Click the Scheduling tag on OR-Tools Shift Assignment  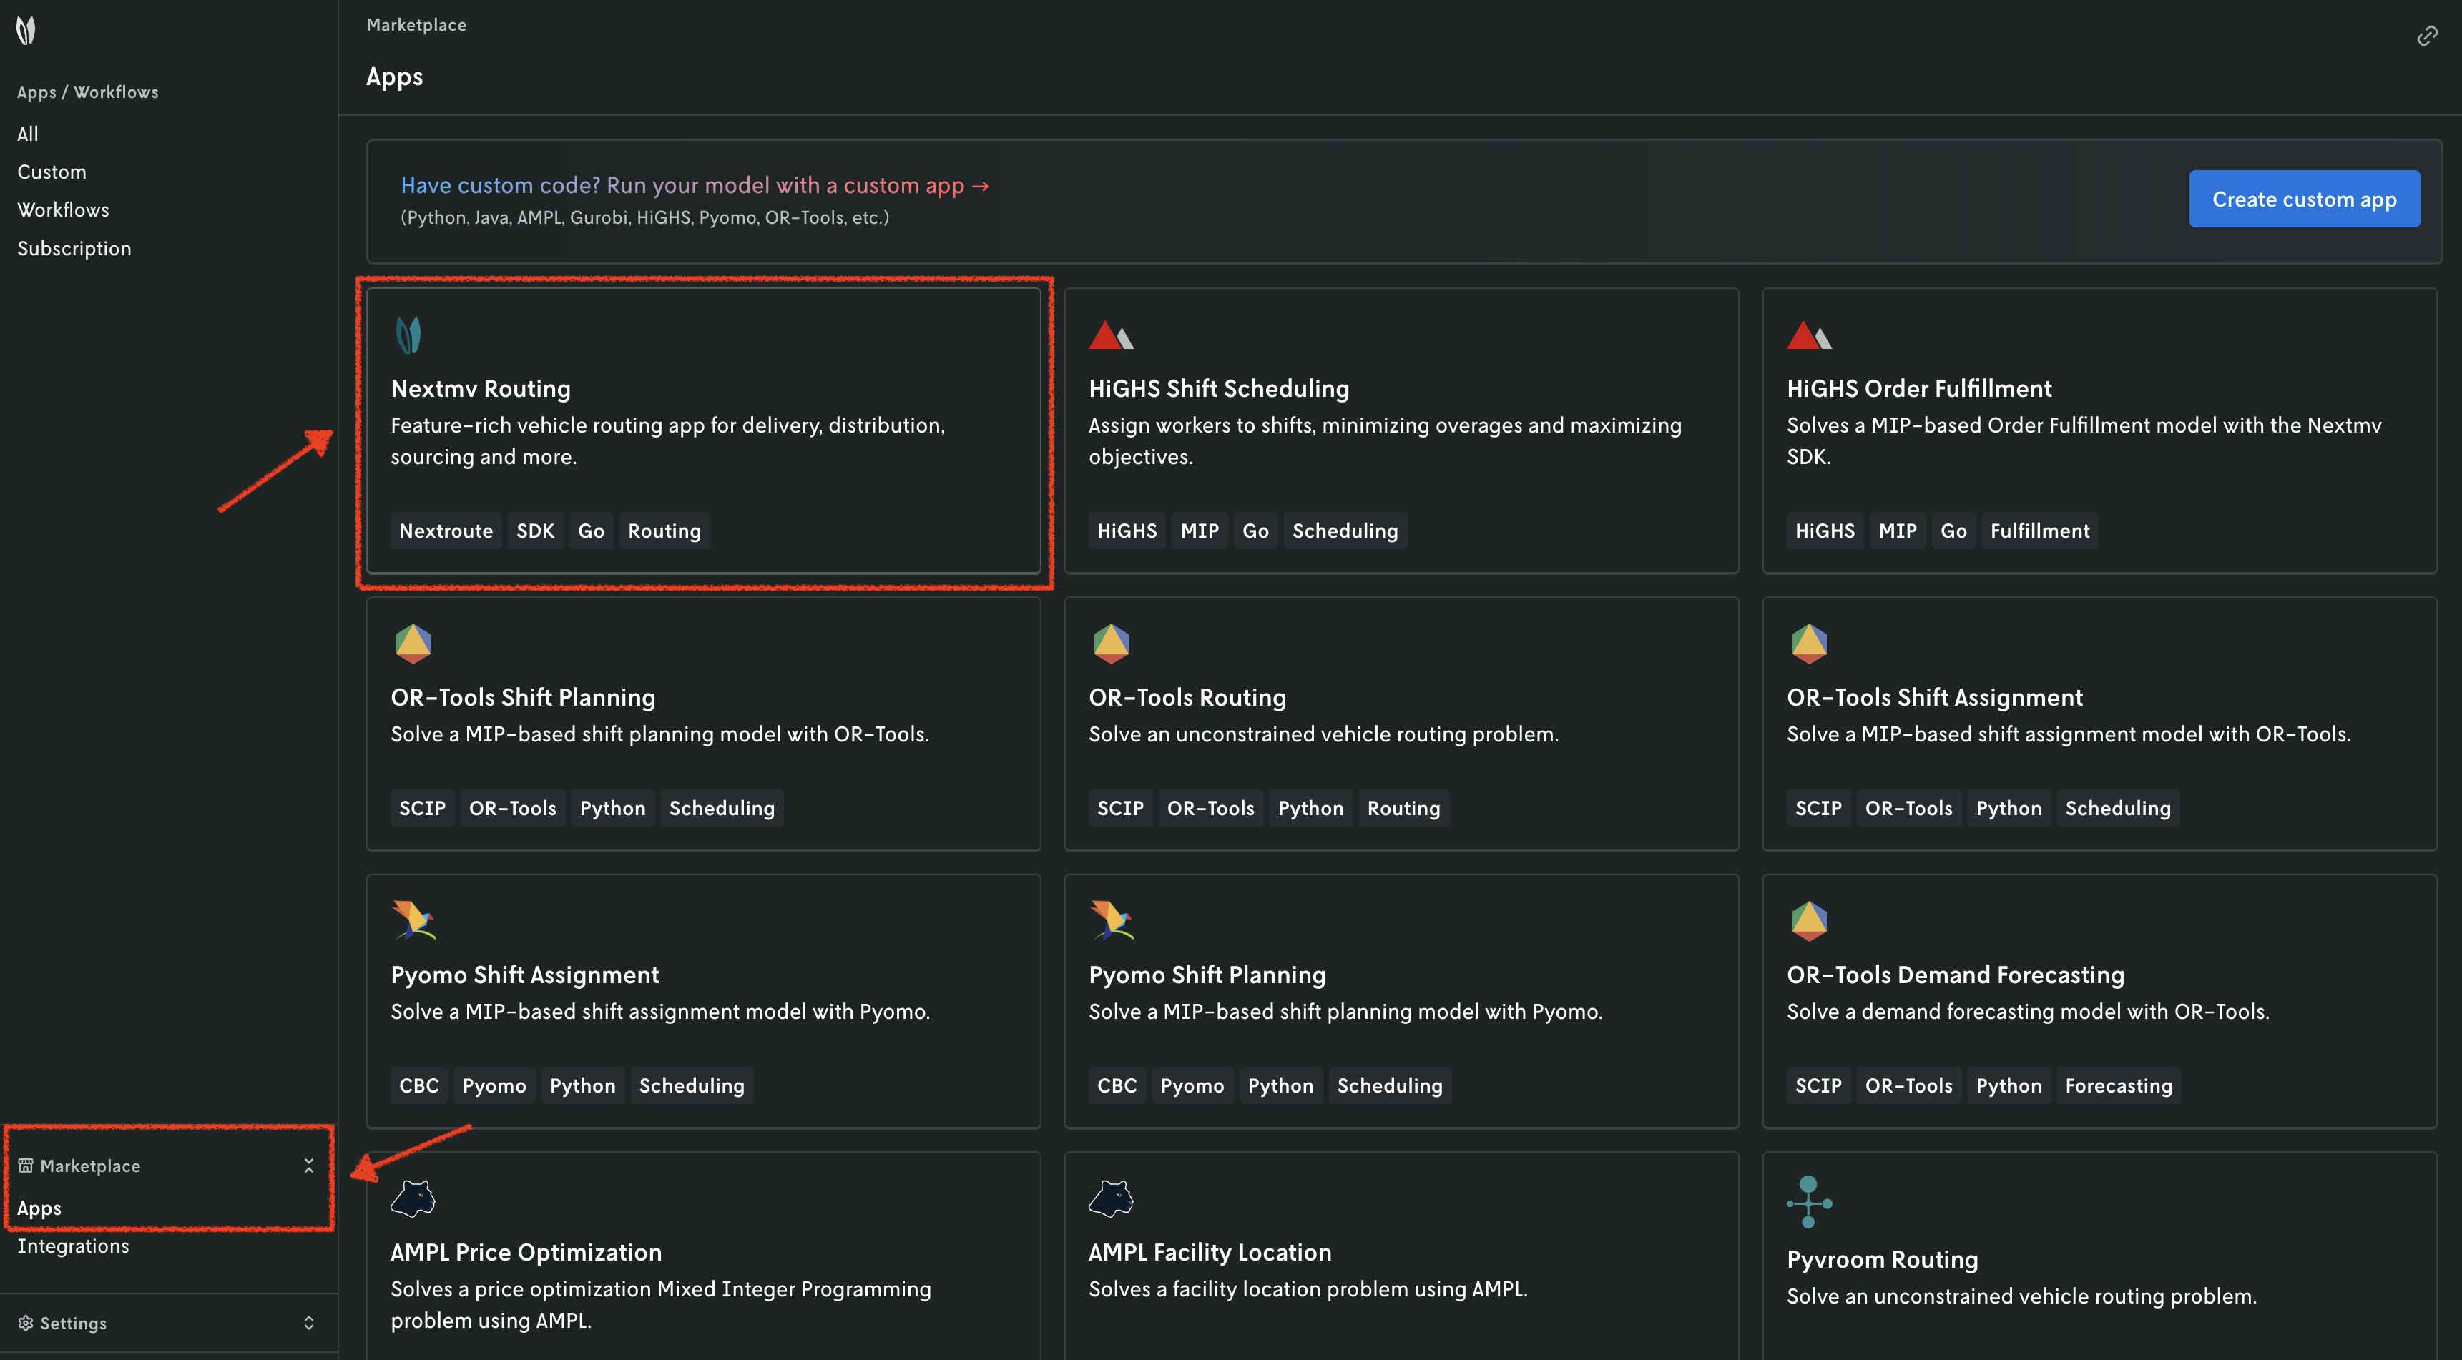(x=2118, y=807)
